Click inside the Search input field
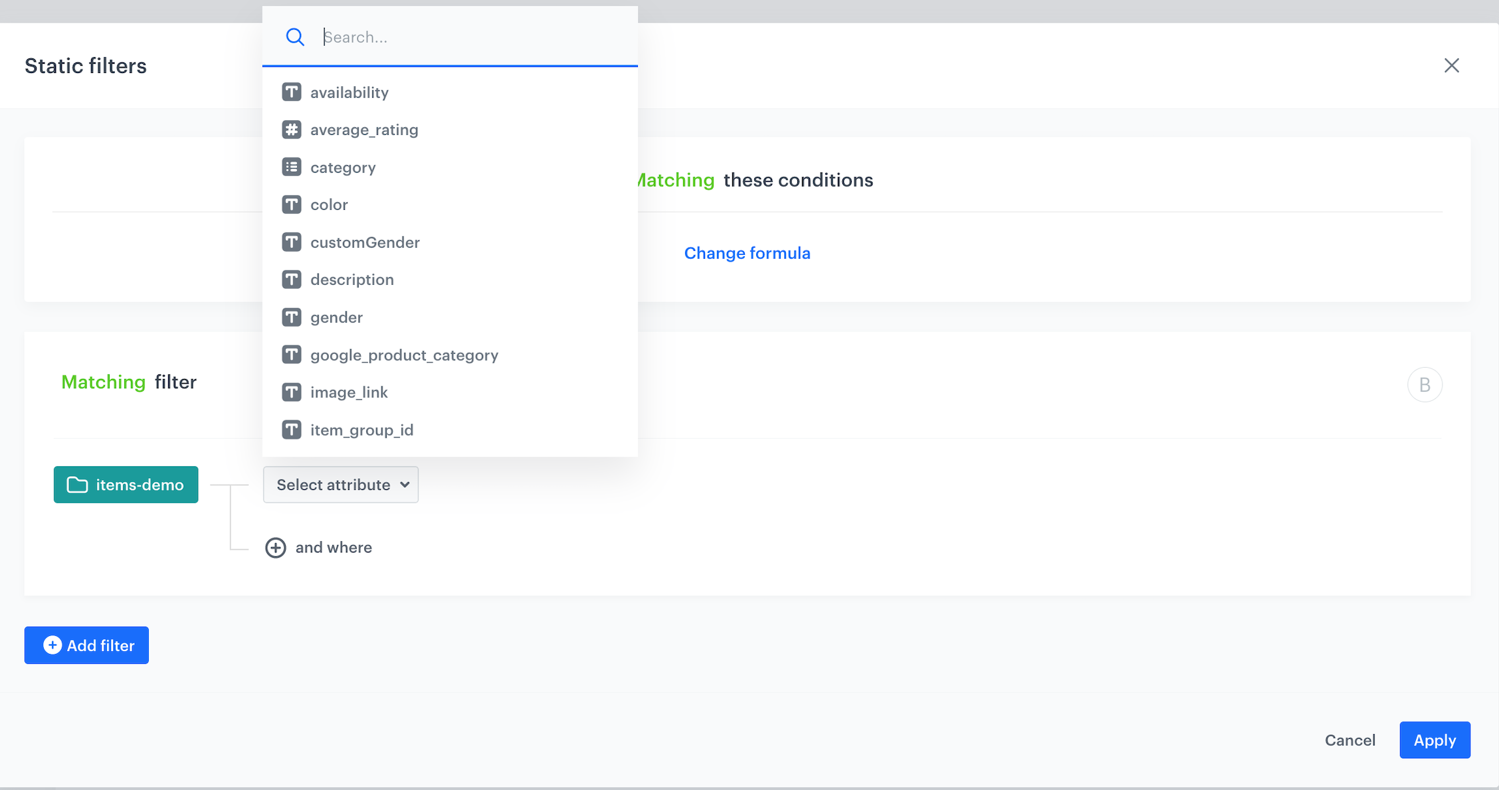1499x790 pixels. coord(465,37)
